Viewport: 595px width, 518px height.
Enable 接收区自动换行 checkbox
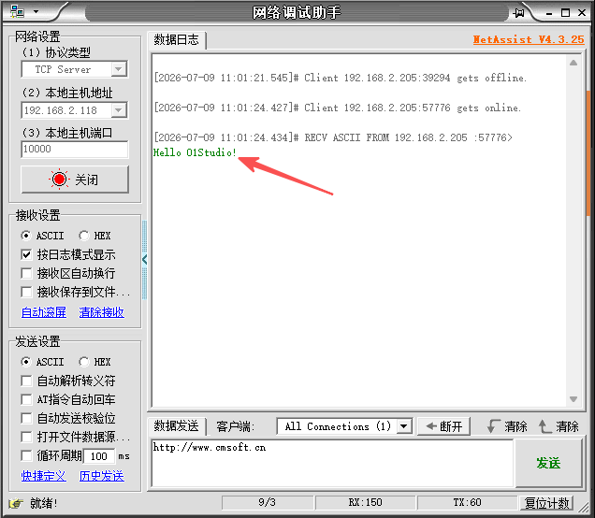point(26,273)
